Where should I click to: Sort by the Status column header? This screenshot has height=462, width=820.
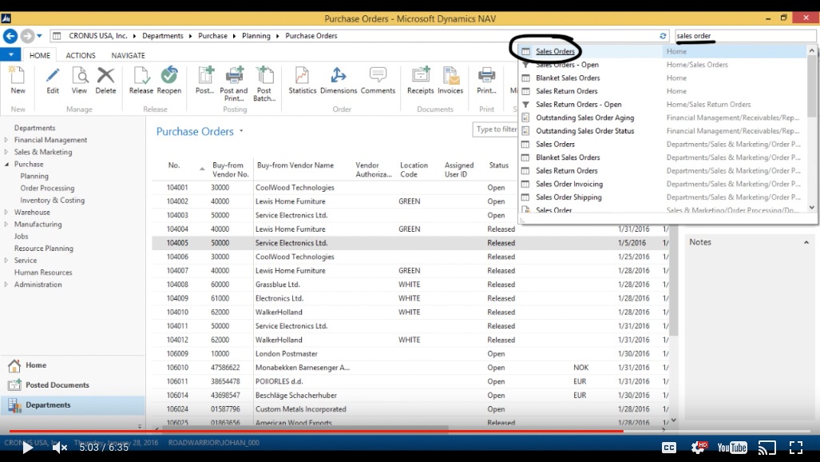coord(499,165)
